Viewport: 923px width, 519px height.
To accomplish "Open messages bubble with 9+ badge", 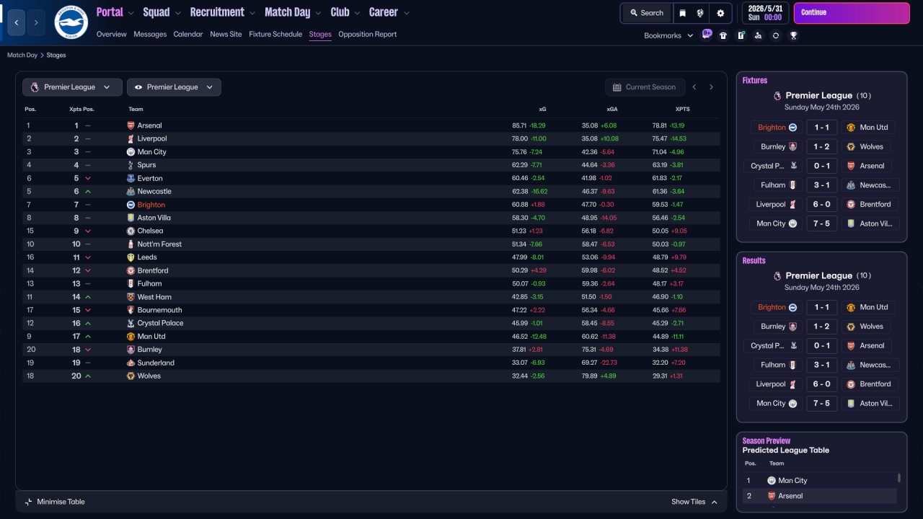I will (707, 35).
